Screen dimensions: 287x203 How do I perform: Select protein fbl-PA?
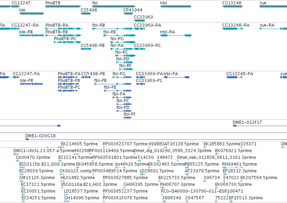[x=122, y=97]
